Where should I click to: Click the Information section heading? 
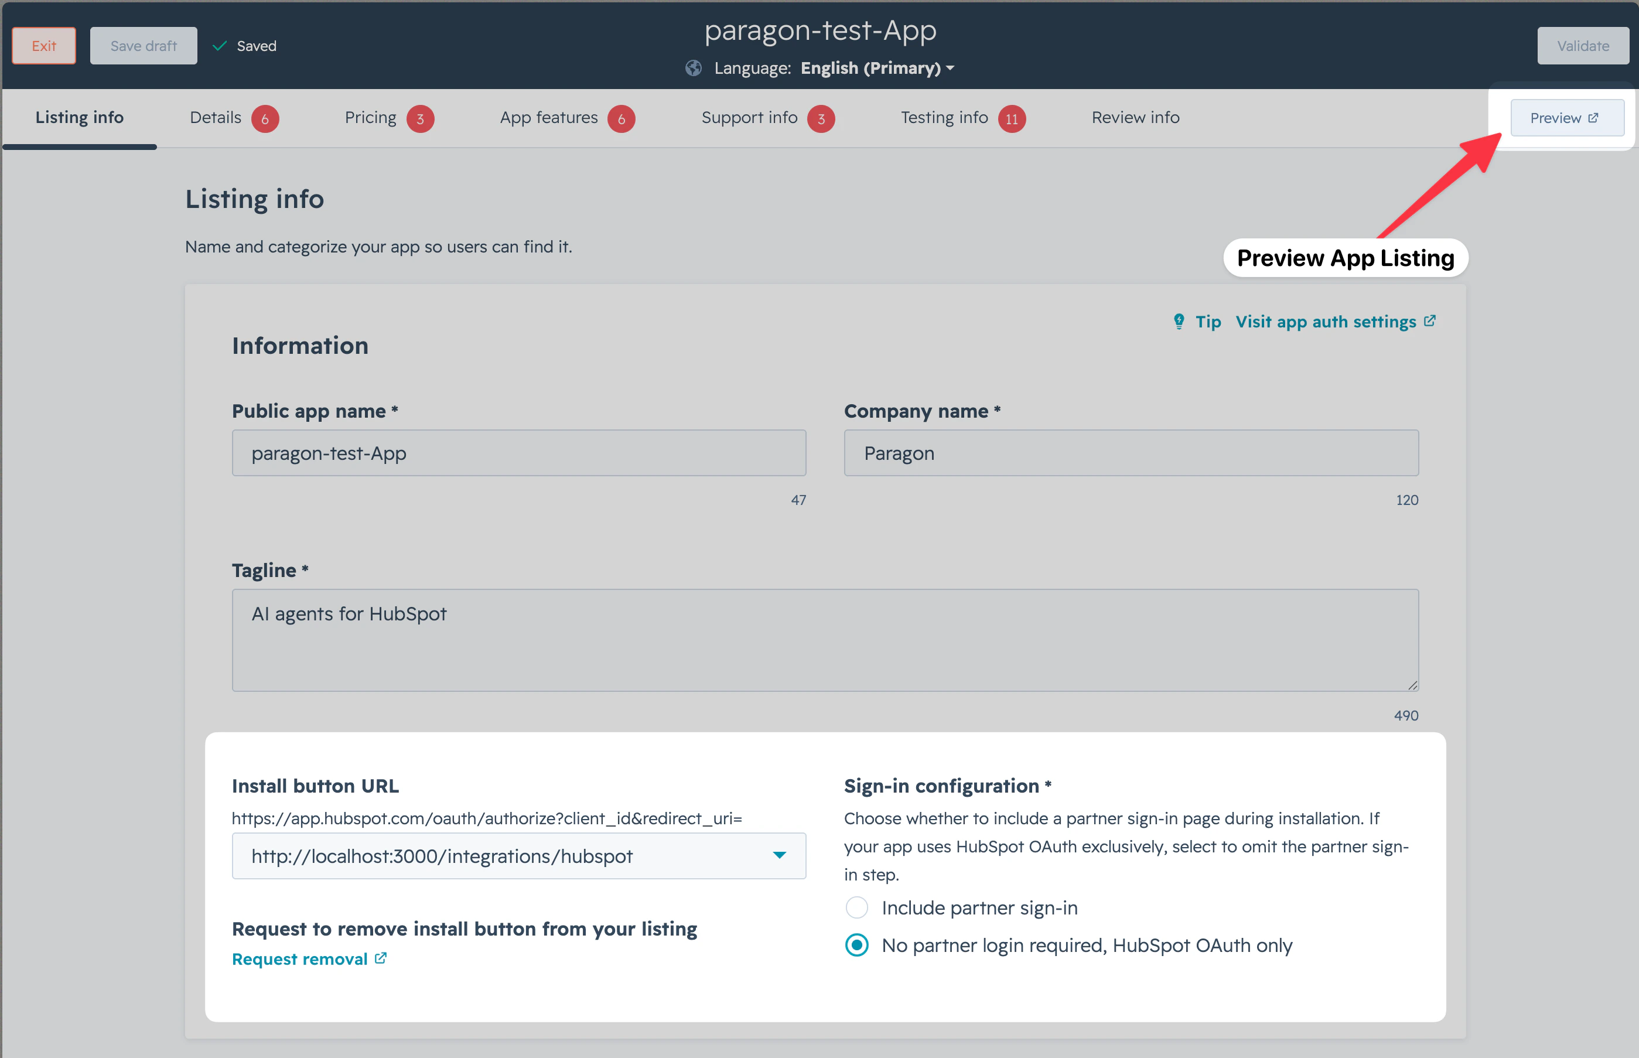(x=300, y=346)
